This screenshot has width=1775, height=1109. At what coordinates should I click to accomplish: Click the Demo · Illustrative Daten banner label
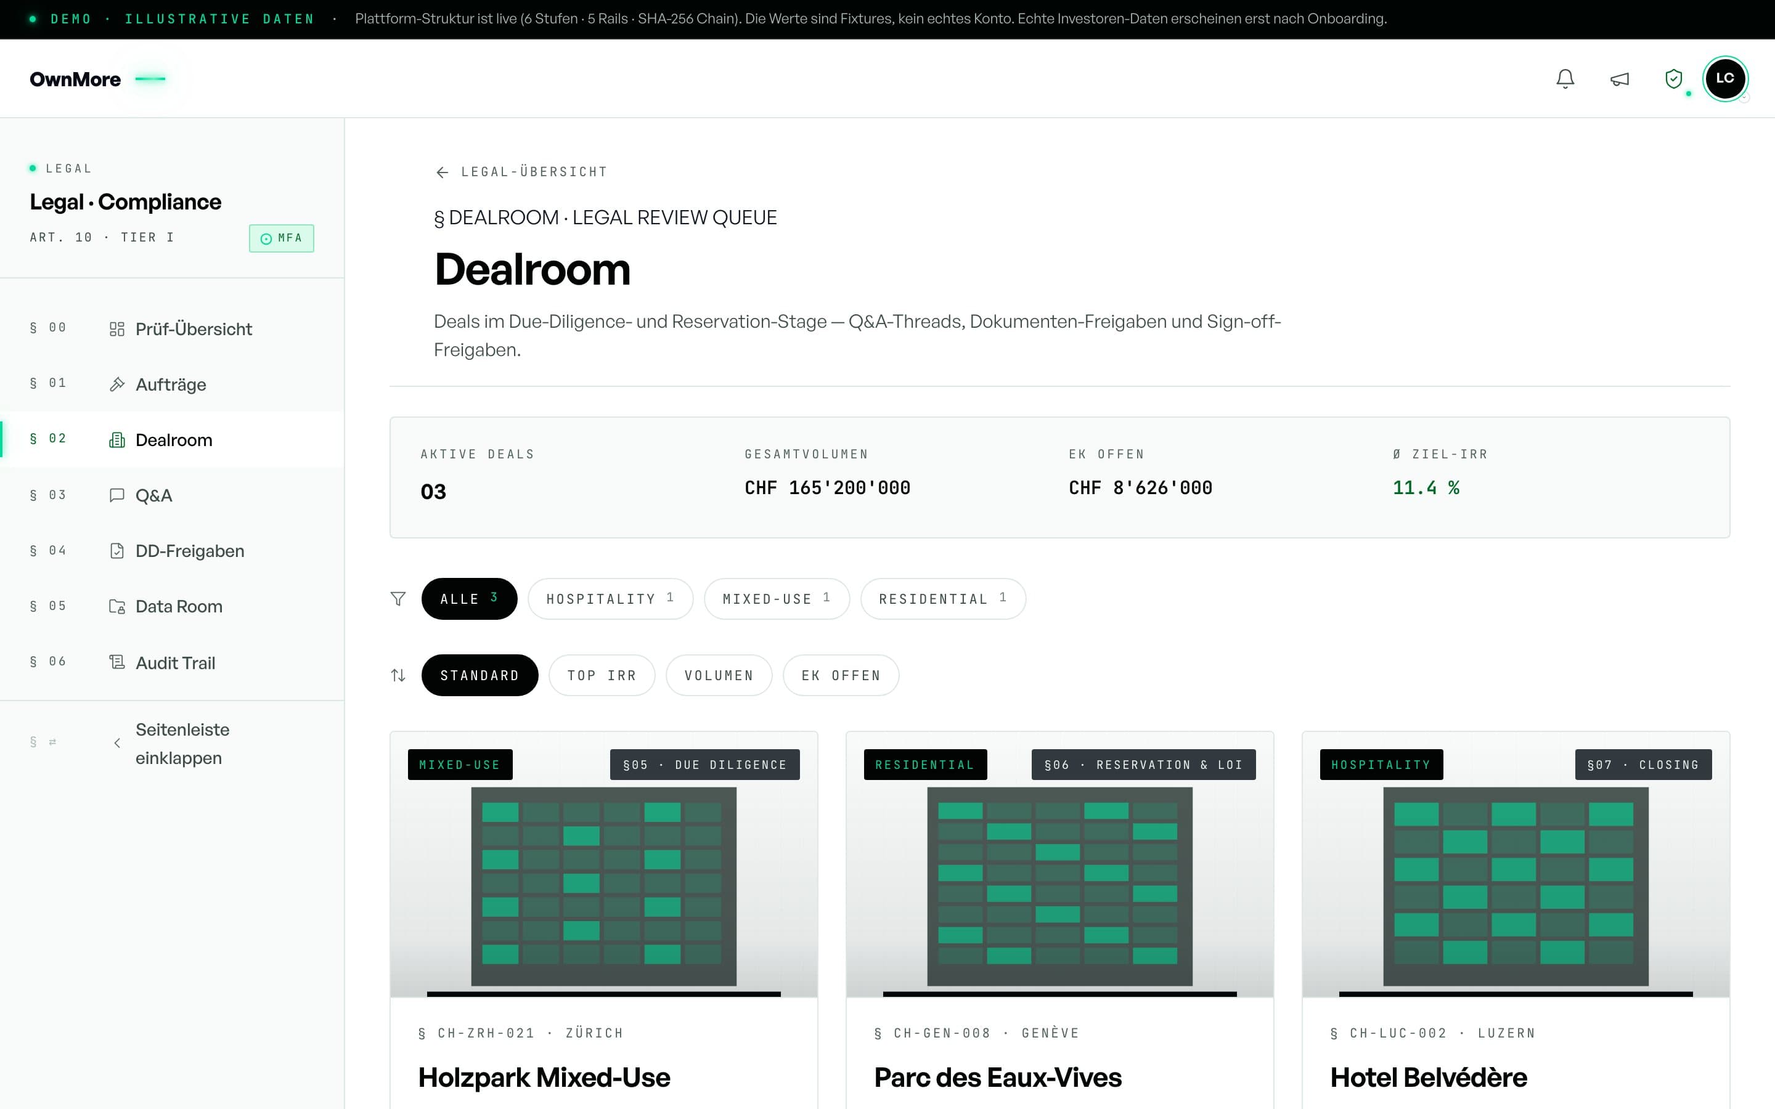(x=182, y=19)
